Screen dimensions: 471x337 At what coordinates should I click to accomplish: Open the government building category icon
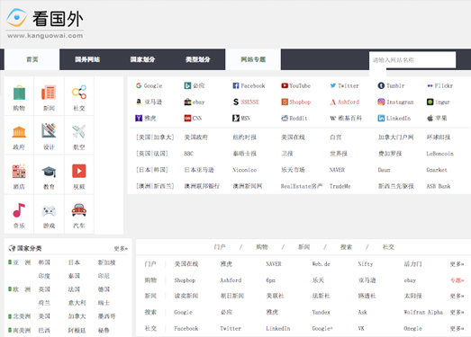(19, 131)
